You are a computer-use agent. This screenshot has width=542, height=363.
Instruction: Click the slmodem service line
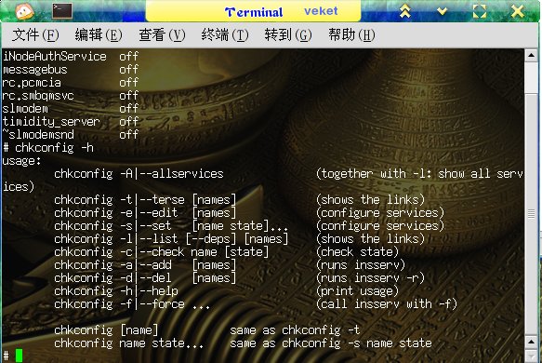click(71, 109)
